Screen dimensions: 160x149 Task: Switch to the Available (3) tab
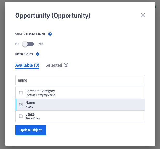tap(27, 65)
